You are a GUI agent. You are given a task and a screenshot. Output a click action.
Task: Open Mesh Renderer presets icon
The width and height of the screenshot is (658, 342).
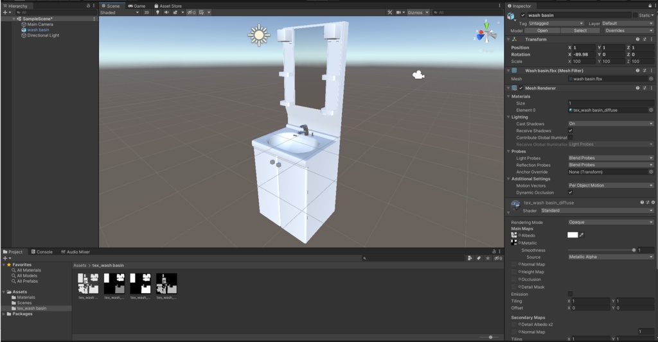pos(645,88)
